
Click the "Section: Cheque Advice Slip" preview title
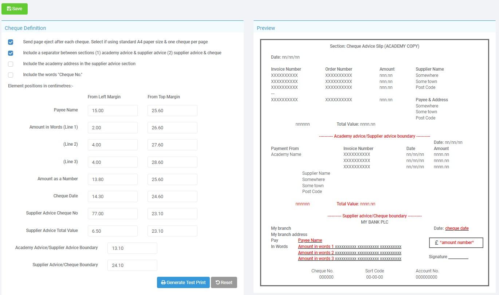374,46
